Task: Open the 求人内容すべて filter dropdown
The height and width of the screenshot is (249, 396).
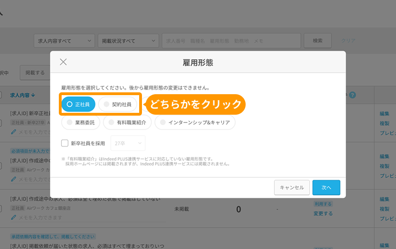Action: 64,41
